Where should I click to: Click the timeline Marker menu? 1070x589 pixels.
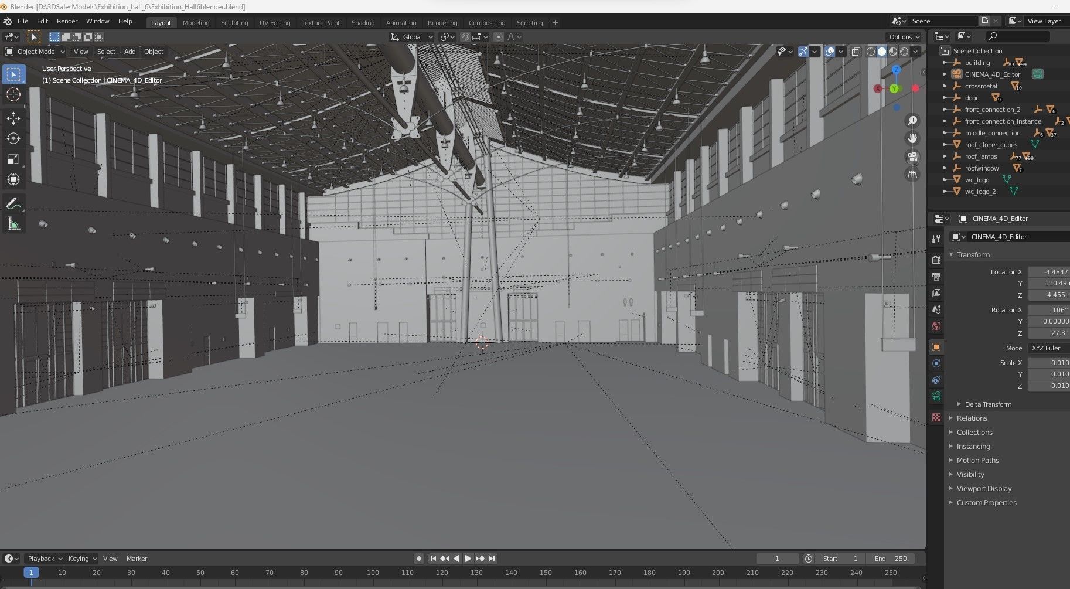[x=137, y=559]
